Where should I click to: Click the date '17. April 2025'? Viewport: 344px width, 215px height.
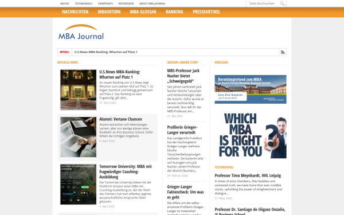click(x=108, y=103)
